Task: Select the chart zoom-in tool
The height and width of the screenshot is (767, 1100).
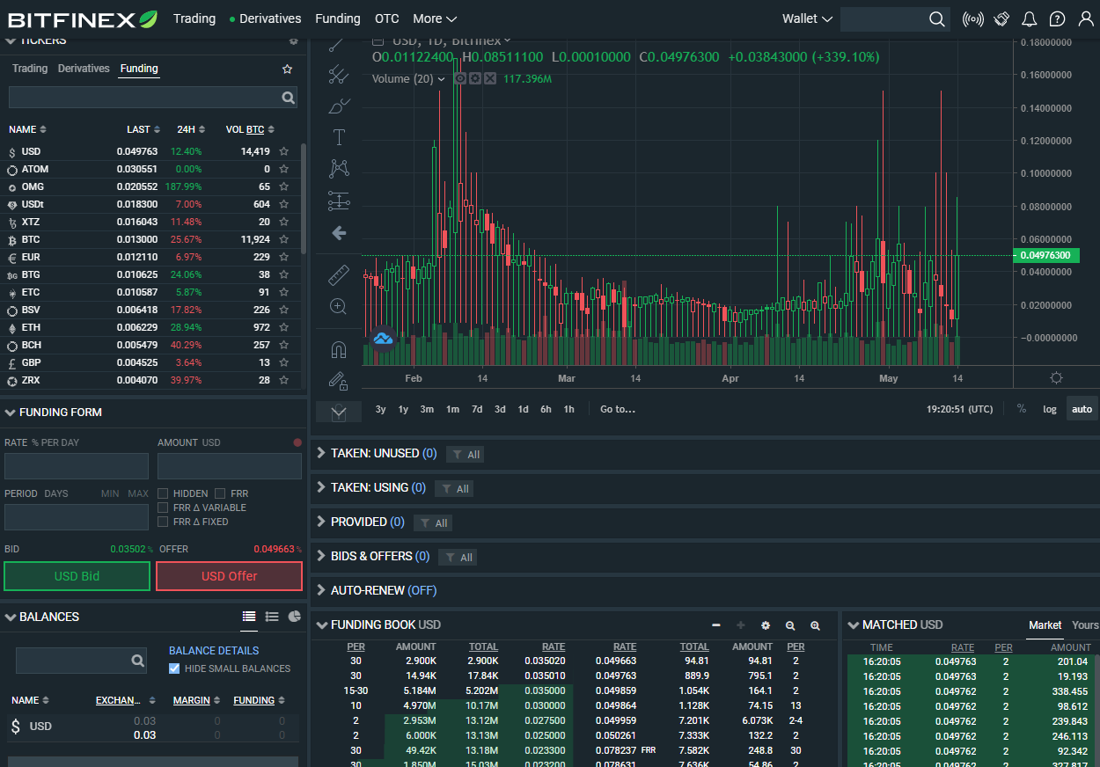Action: tap(339, 306)
